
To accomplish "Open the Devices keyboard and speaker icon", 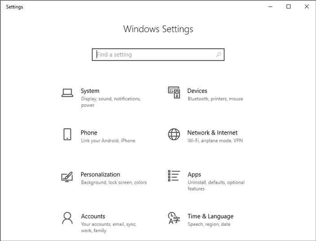I will point(174,92).
